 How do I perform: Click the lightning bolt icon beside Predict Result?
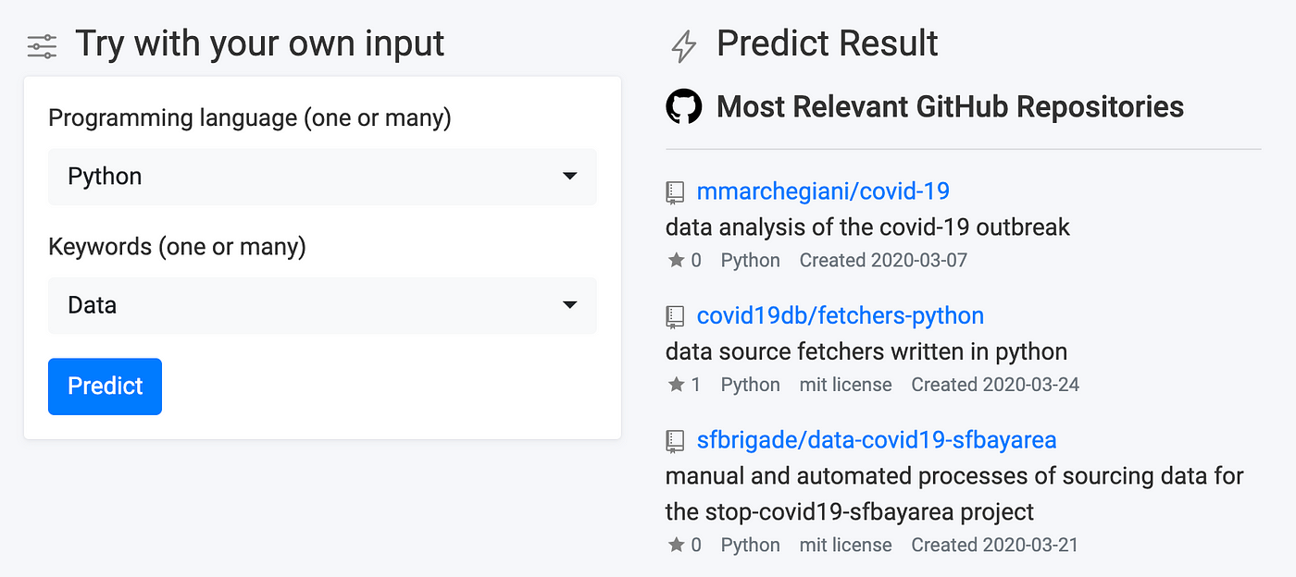point(683,46)
